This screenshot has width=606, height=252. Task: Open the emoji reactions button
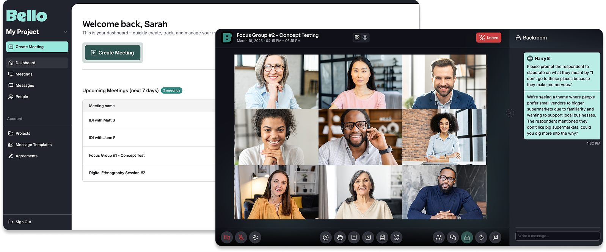[397, 238]
